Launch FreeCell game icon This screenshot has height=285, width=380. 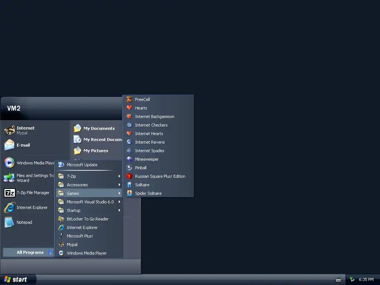(130, 99)
